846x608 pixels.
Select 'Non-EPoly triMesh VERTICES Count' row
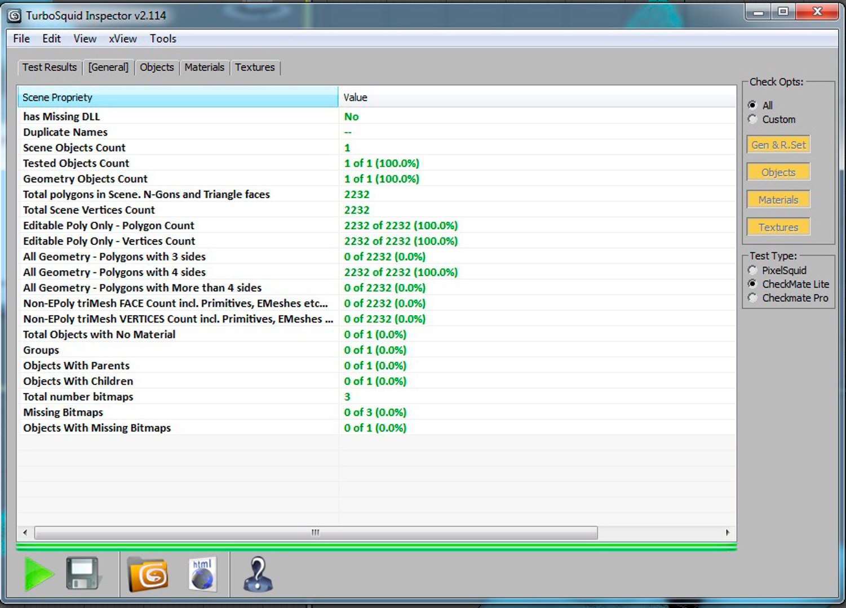[377, 319]
